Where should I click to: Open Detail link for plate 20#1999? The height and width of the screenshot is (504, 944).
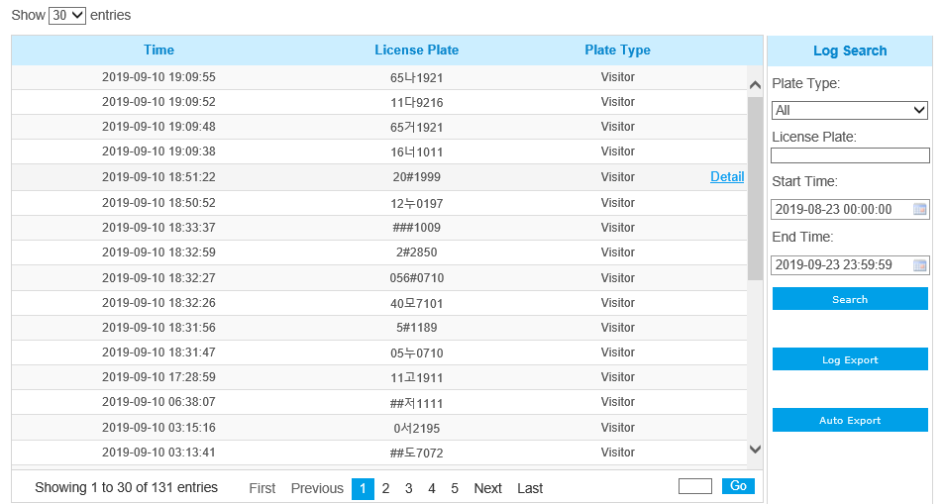(x=727, y=176)
